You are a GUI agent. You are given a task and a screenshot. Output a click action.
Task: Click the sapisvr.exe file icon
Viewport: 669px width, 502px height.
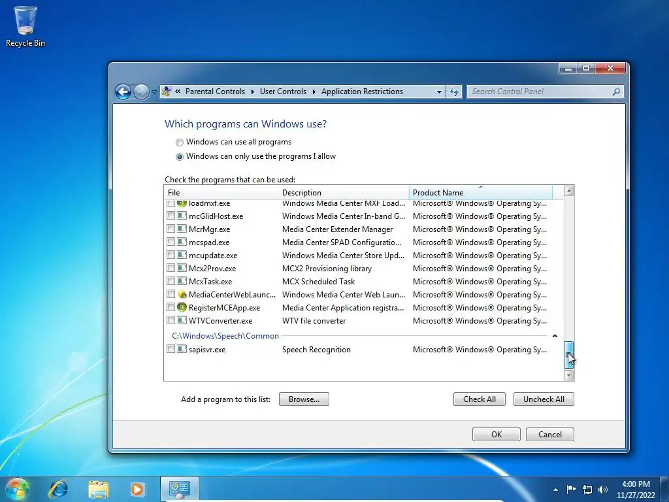182,349
